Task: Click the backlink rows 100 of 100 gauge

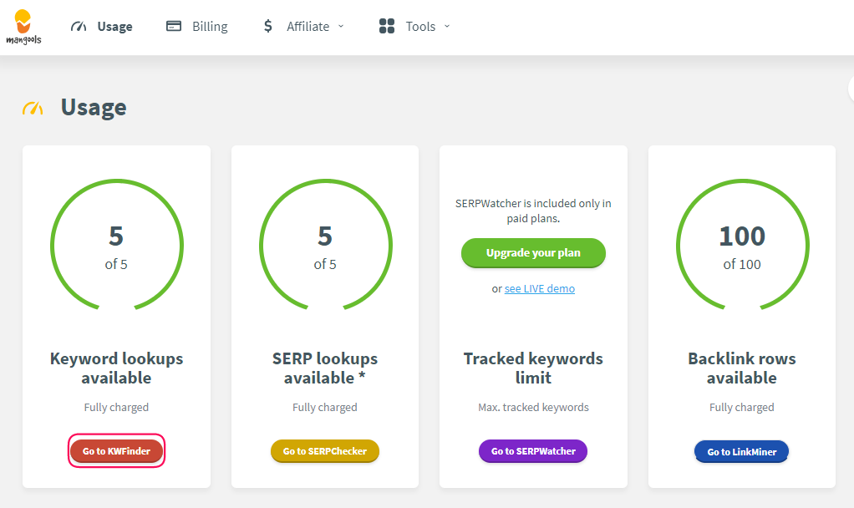Action: click(x=742, y=246)
